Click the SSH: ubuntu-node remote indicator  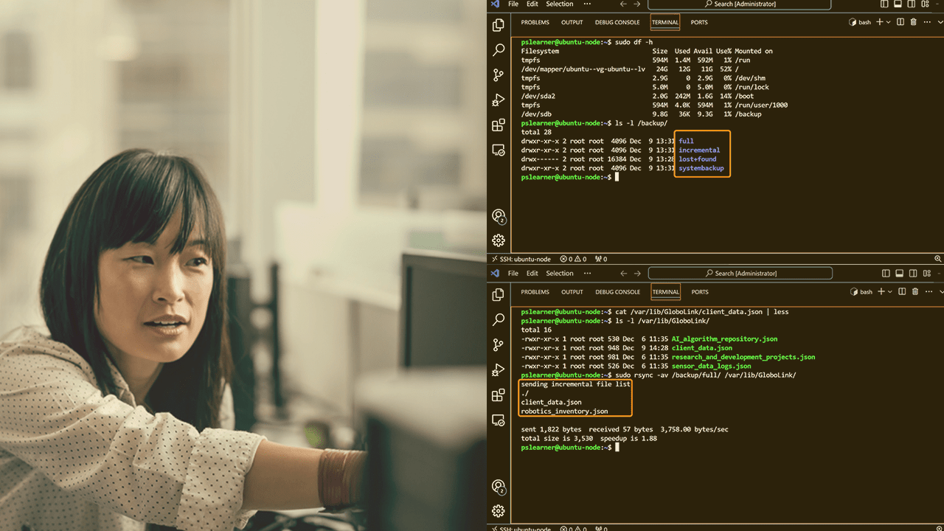pos(521,259)
